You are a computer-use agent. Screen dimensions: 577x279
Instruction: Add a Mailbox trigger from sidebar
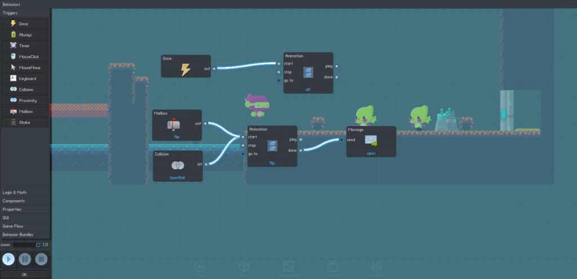(x=25, y=111)
